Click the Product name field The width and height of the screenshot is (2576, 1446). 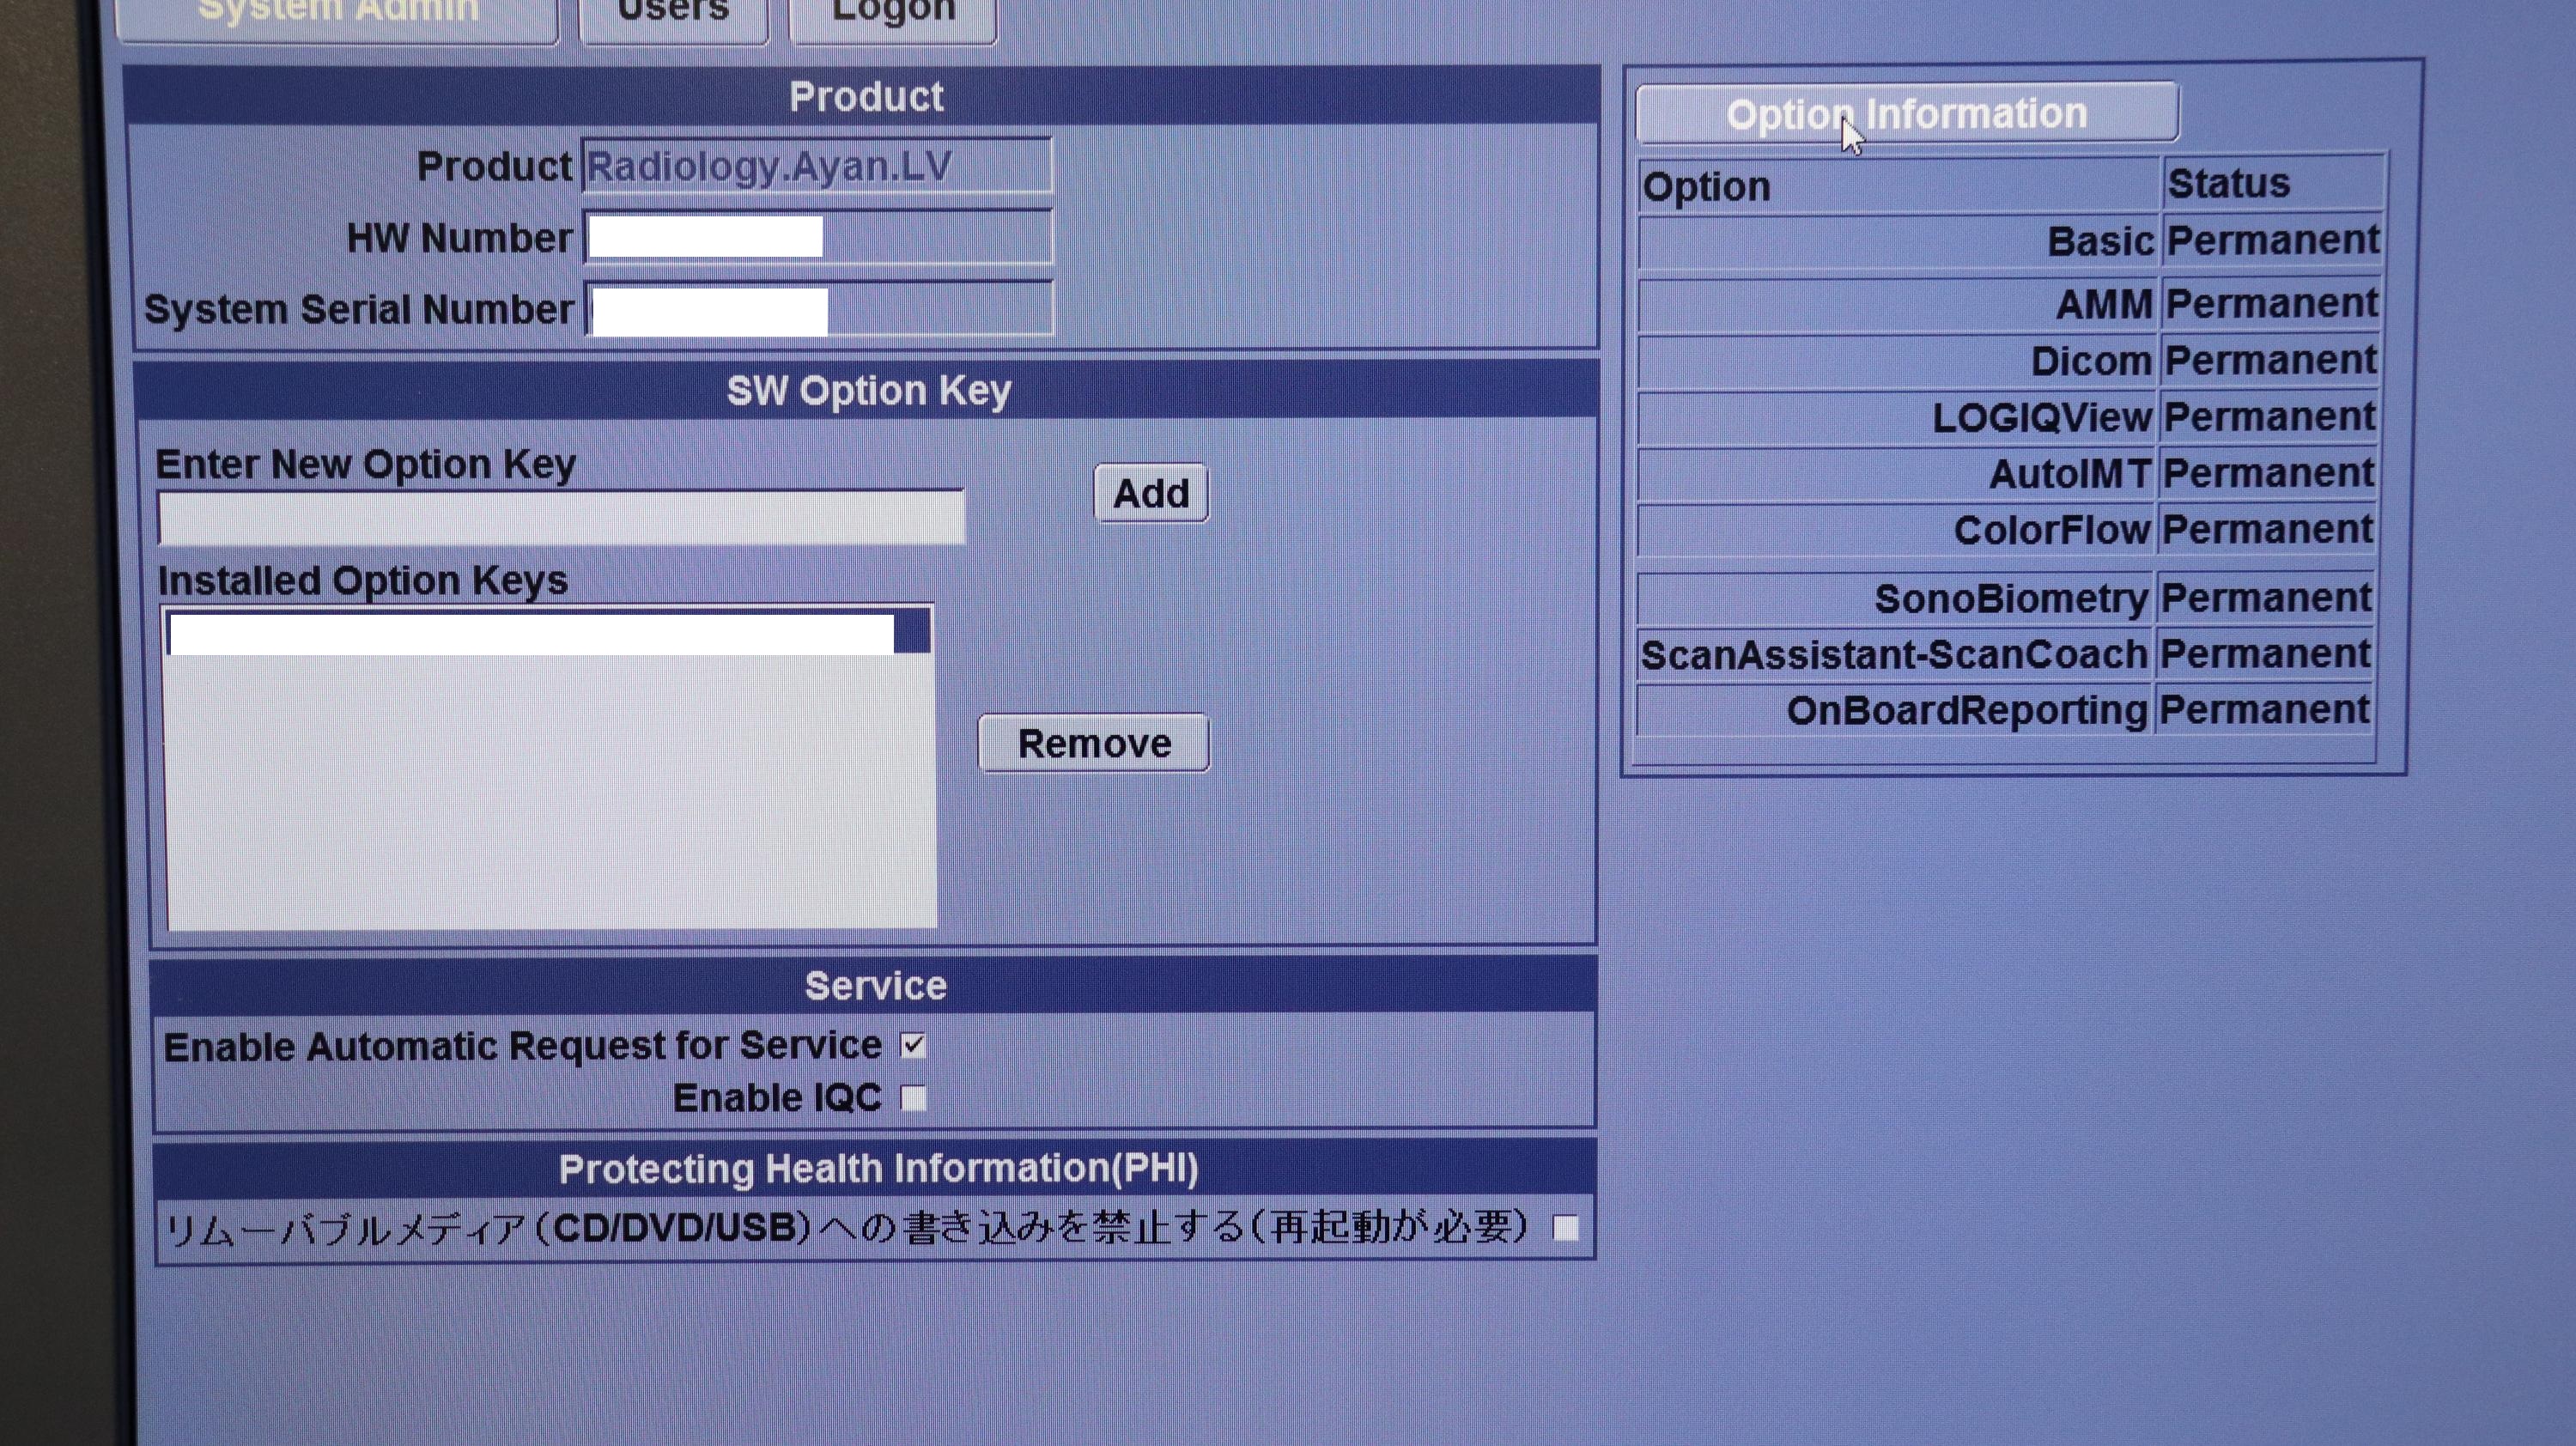[817, 166]
